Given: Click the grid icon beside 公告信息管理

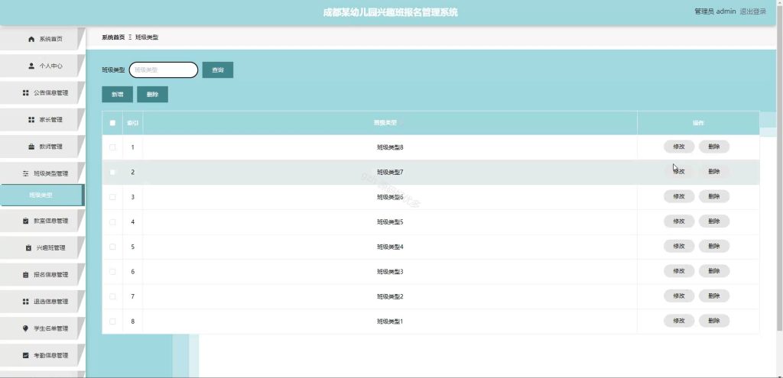Looking at the screenshot, I should tap(25, 92).
